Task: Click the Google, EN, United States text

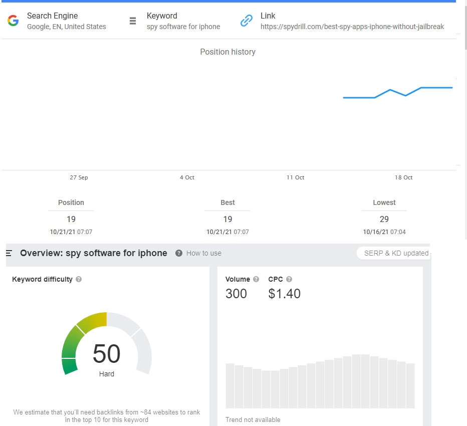Action: point(67,27)
